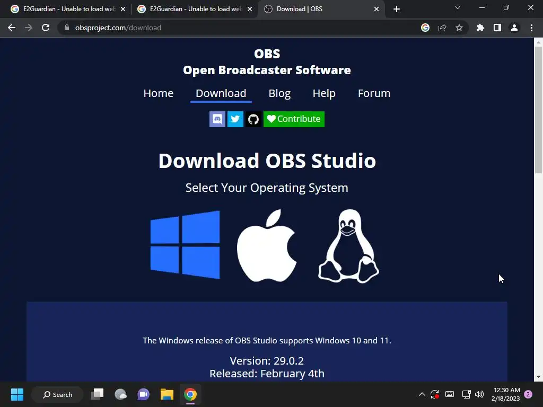Click the browser forward arrow
The width and height of the screenshot is (543, 407).
[x=29, y=28]
